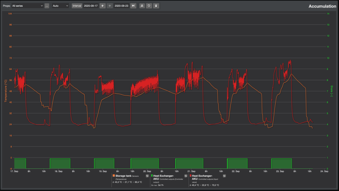Toggle the red Heat Exchanger-AKU series label
Viewport: 339px width, 191px height.
[x=202, y=177]
